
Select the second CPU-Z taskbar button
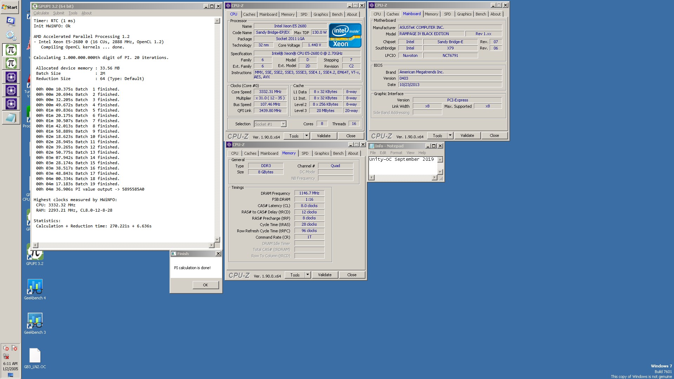(x=11, y=91)
